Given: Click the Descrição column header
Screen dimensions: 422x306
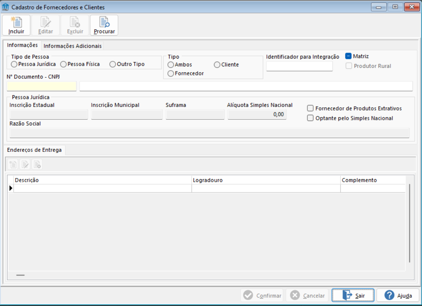Looking at the screenshot, I should coord(103,180).
